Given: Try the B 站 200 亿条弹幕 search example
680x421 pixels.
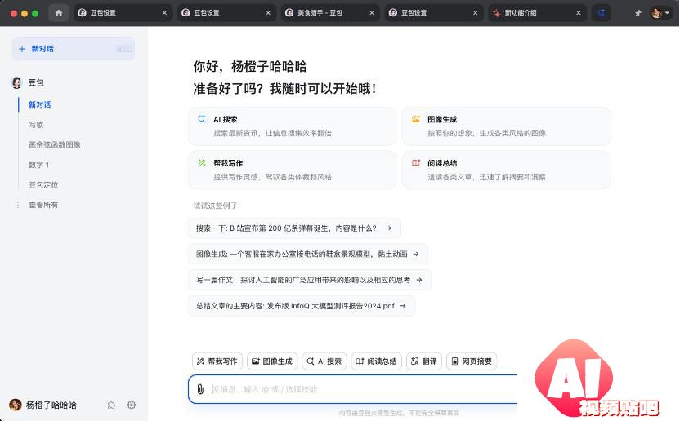Looking at the screenshot, I should click(x=294, y=228).
